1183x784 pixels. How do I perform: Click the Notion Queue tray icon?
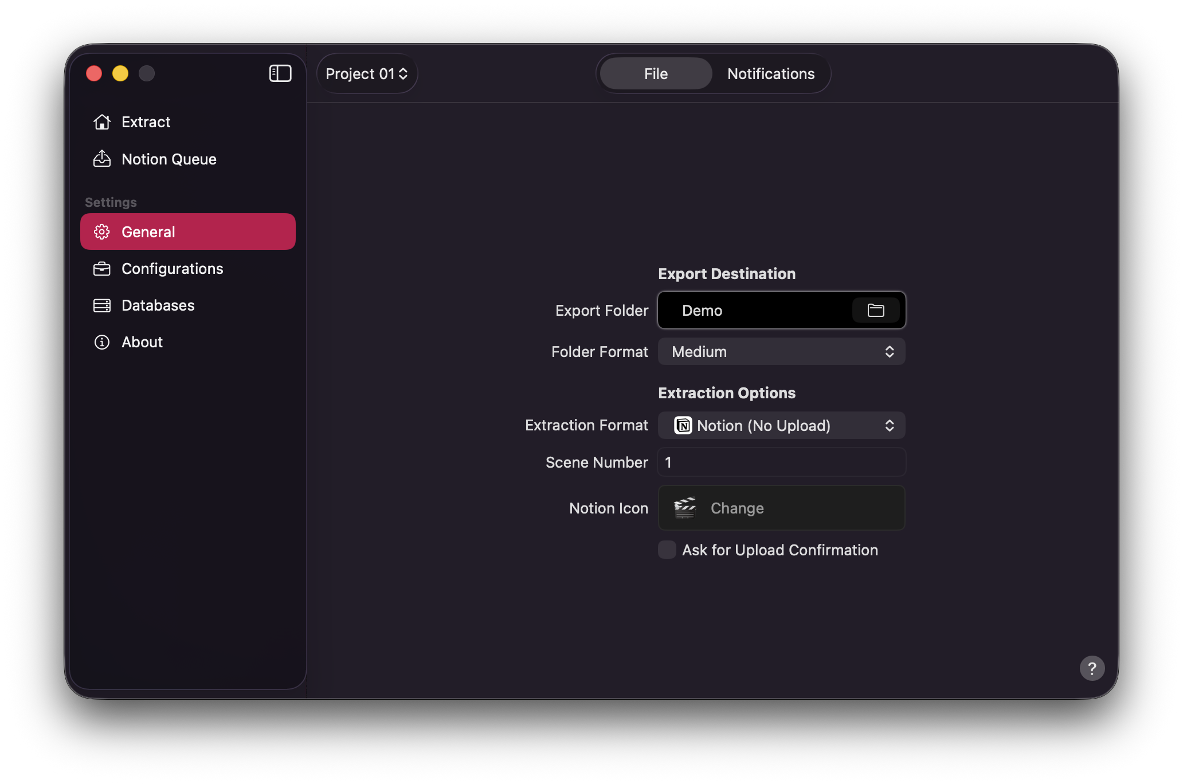coord(102,159)
